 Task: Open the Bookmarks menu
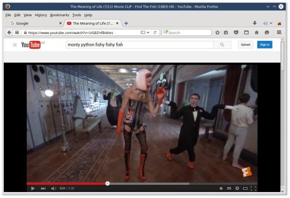(x=60, y=15)
